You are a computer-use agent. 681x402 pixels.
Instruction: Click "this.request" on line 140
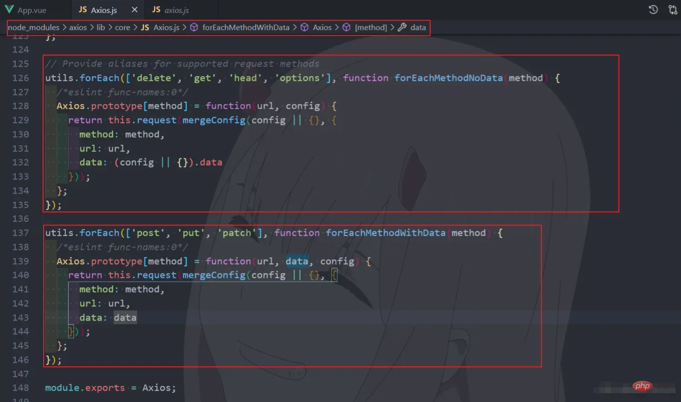pyautogui.click(x=143, y=275)
